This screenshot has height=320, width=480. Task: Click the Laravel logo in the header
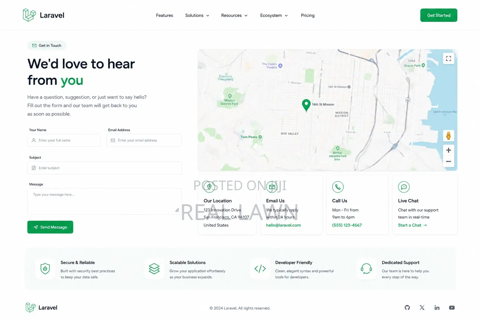(43, 15)
